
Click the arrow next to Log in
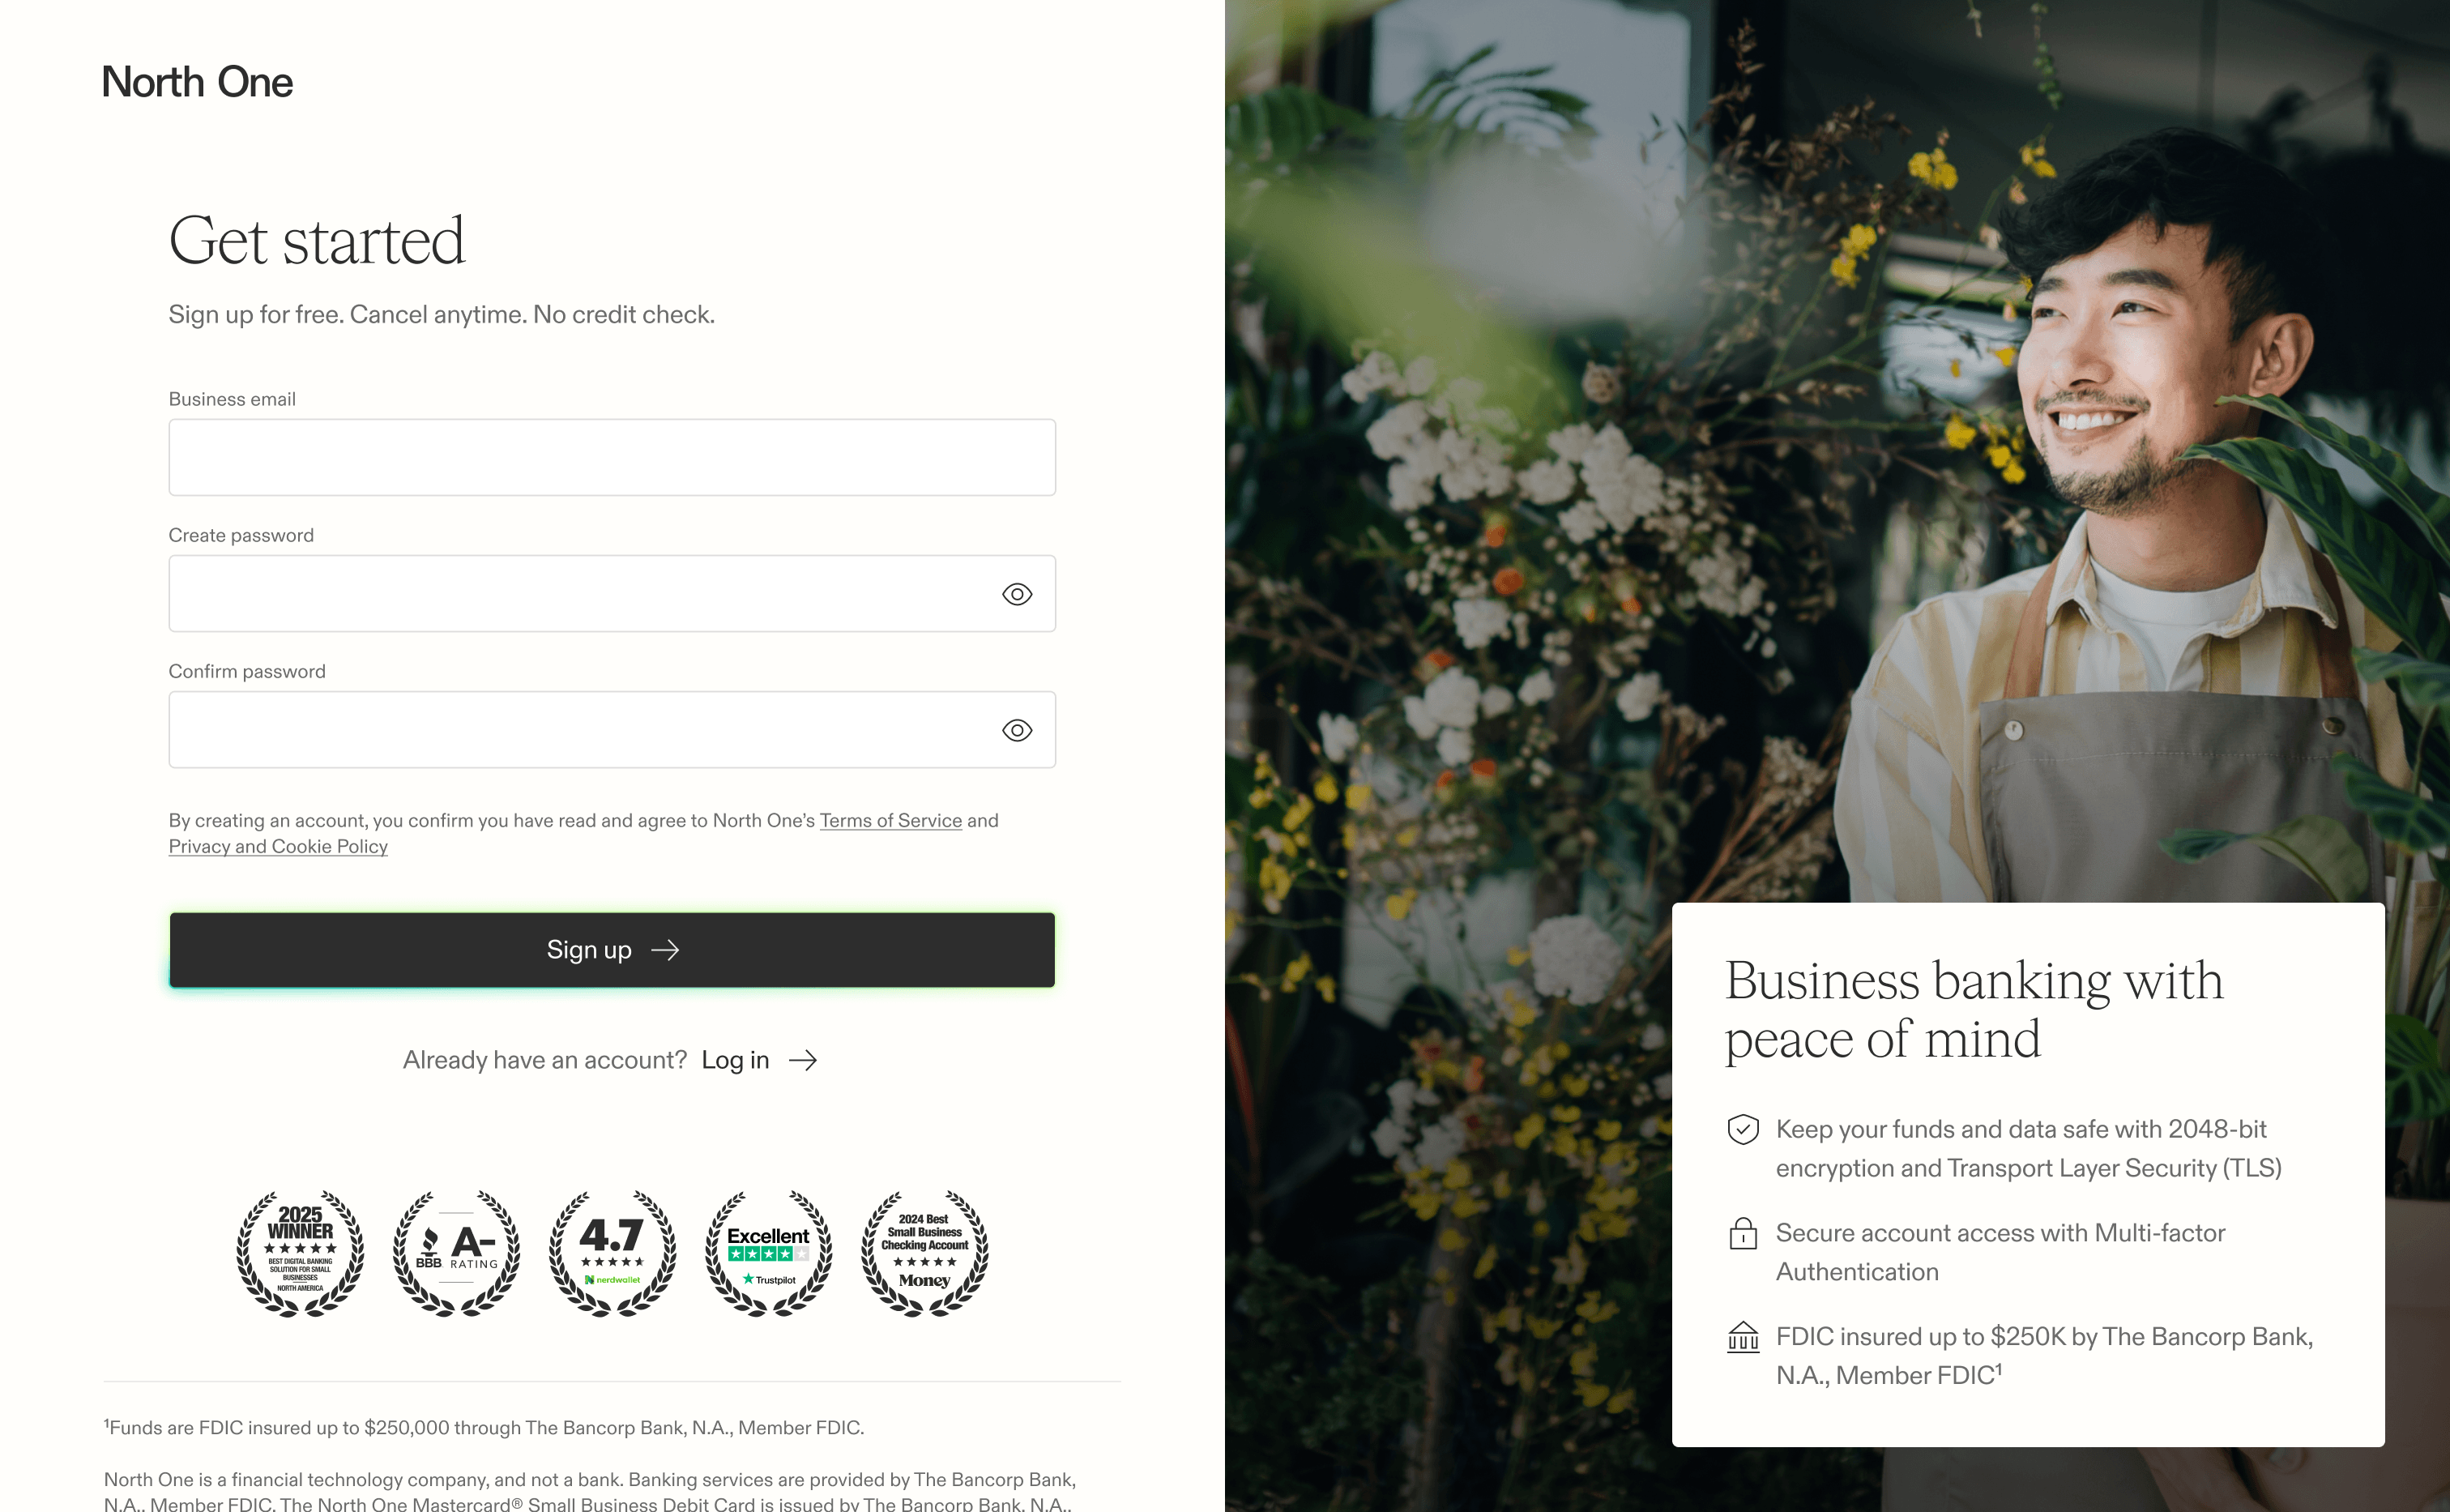pos(803,1060)
